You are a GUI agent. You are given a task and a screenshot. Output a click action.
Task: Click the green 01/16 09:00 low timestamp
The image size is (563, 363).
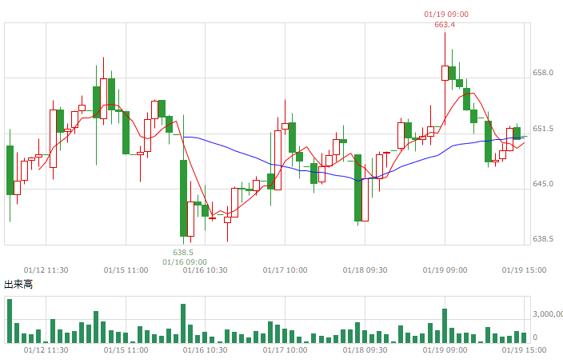pos(185,261)
